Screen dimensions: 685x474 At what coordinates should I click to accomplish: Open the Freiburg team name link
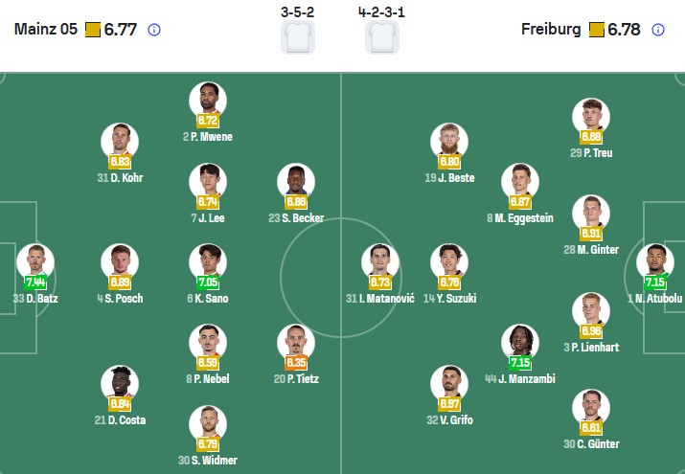click(551, 30)
